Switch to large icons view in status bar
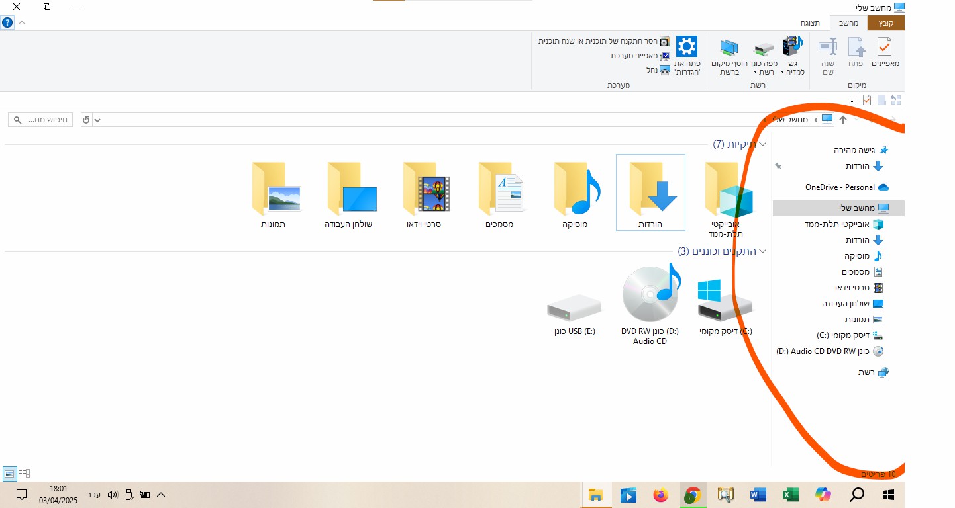 (x=9, y=474)
